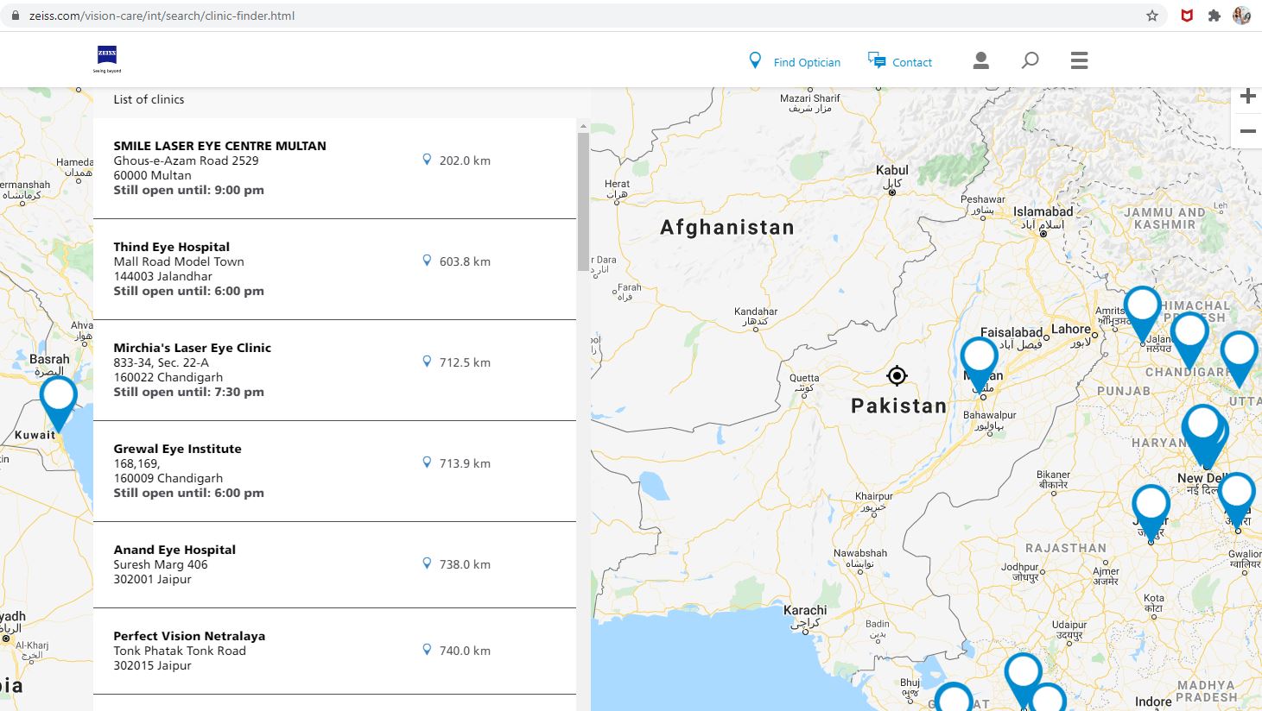Open Grewal Eye Institute listing
Screen dimensions: 1262x711
tap(334, 471)
